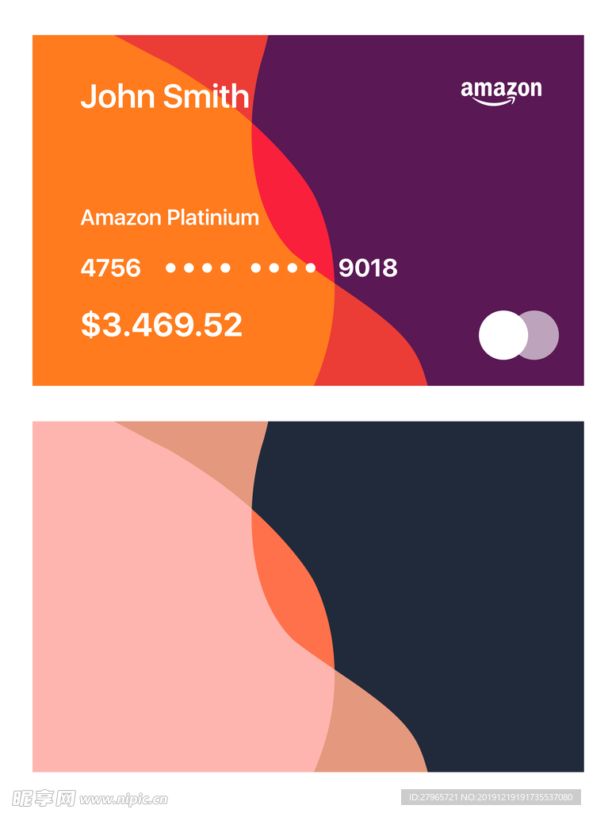Click the white Mastercard circle
Screen dimensions: 589x813
503,335
